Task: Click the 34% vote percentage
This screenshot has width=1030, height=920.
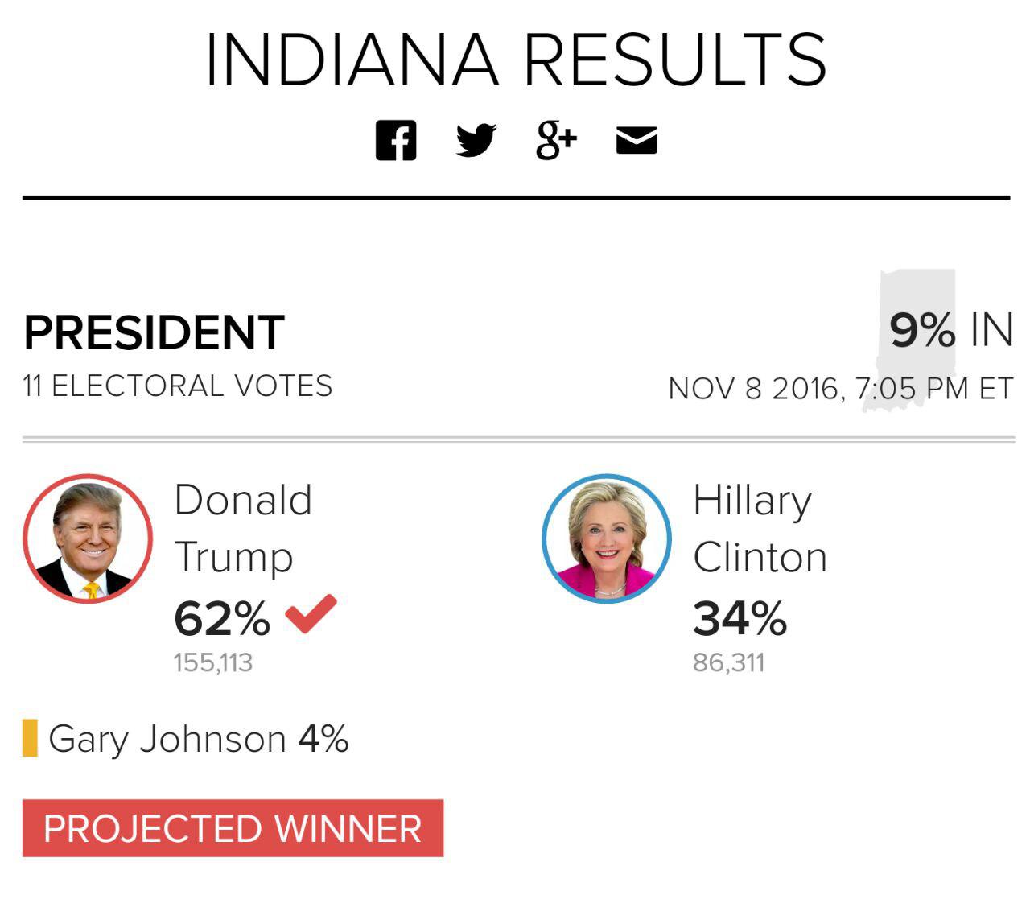Action: 740,619
